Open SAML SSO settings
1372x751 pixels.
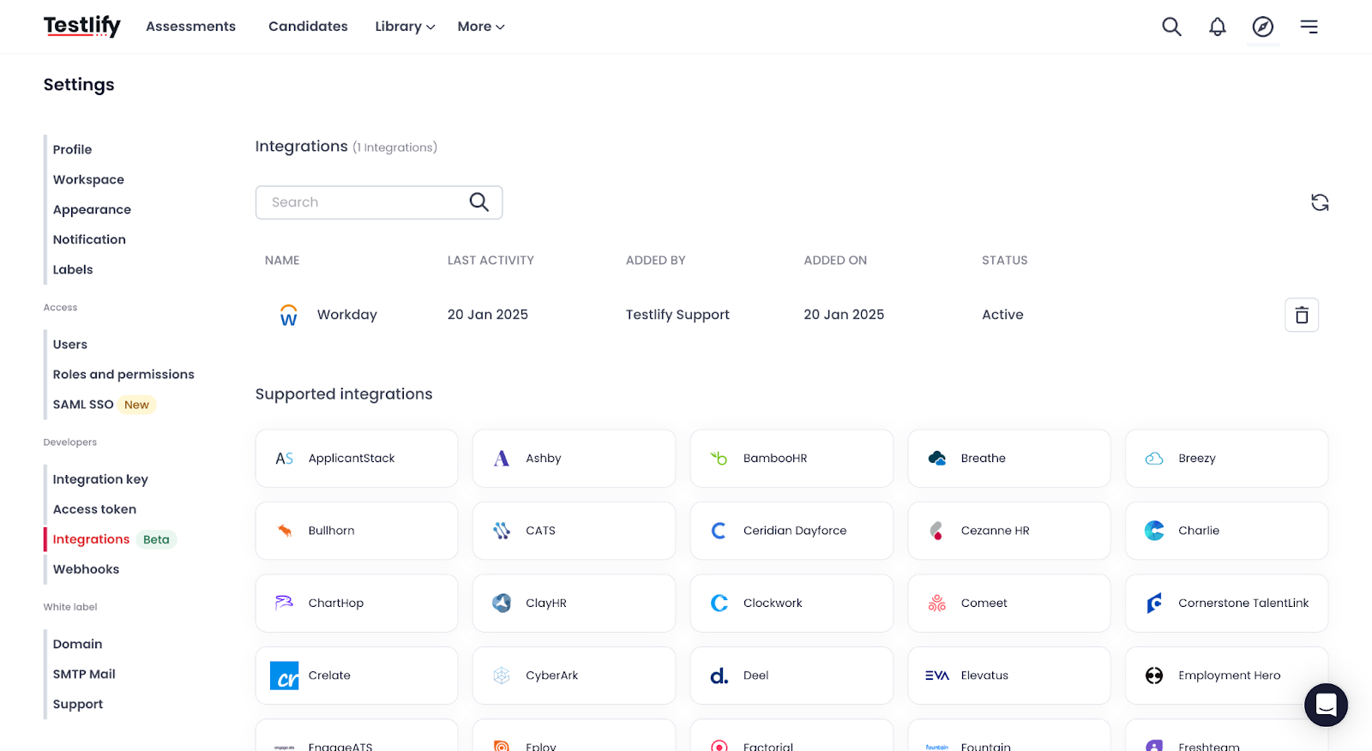83,405
